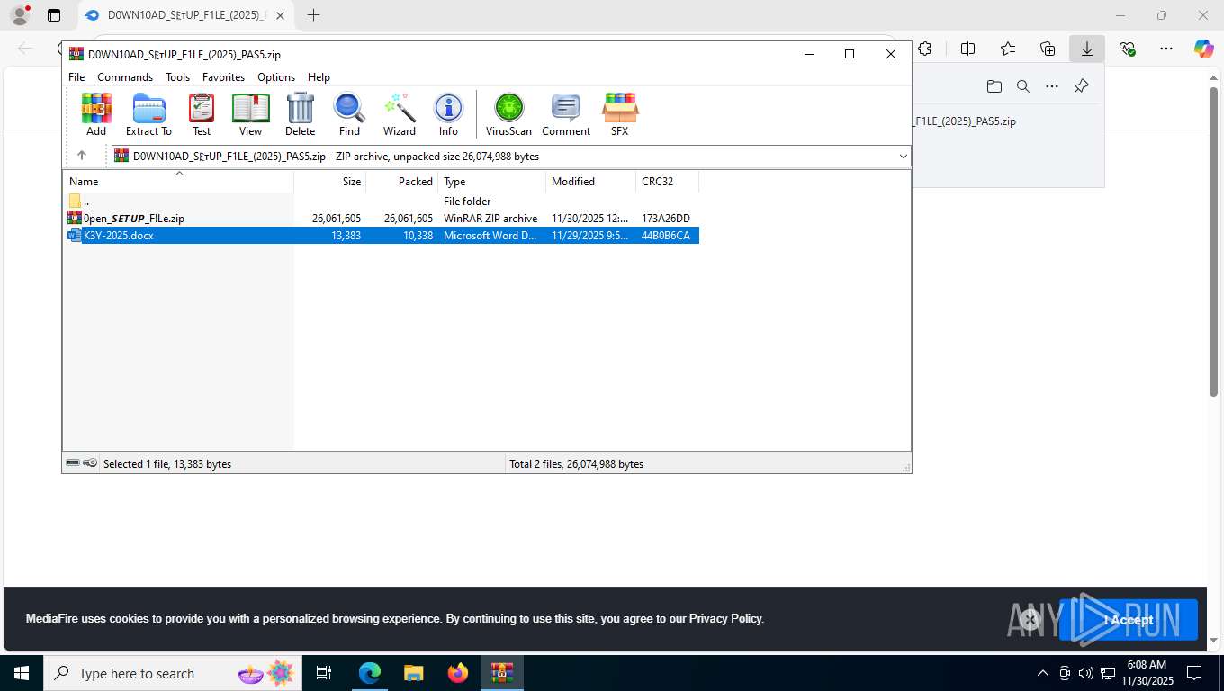Sort file list by Name column

pyautogui.click(x=178, y=181)
